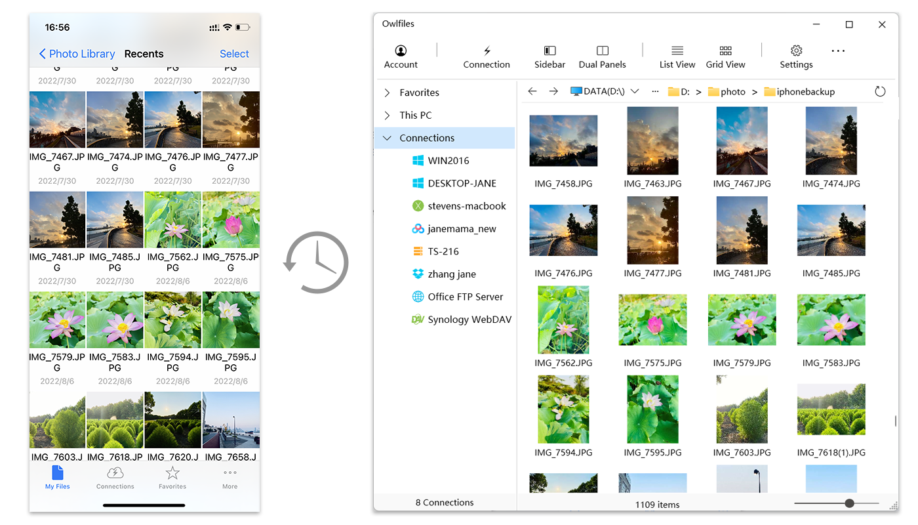918x525 pixels.
Task: Select IMG_7618(1).JPG in Owlfiles window
Action: (831, 409)
